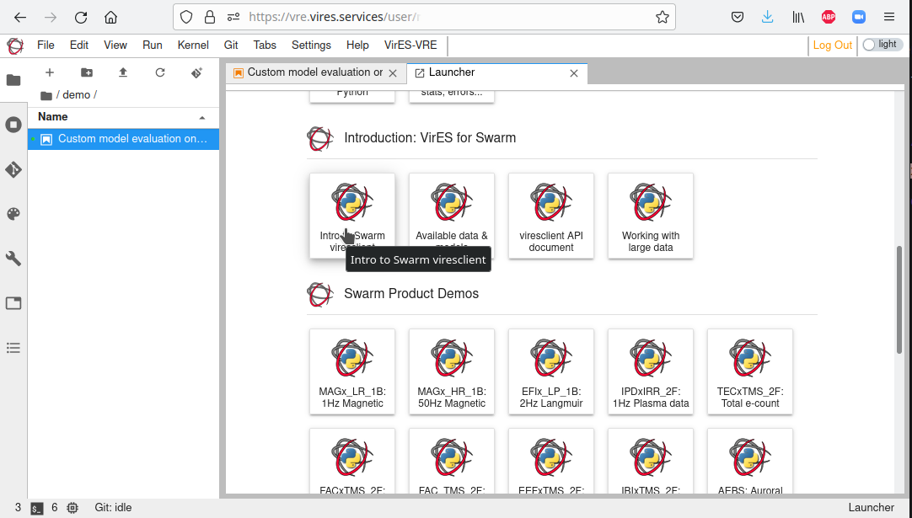This screenshot has width=912, height=518.
Task: Open the Commands palette sidebar icon
Action: (13, 214)
